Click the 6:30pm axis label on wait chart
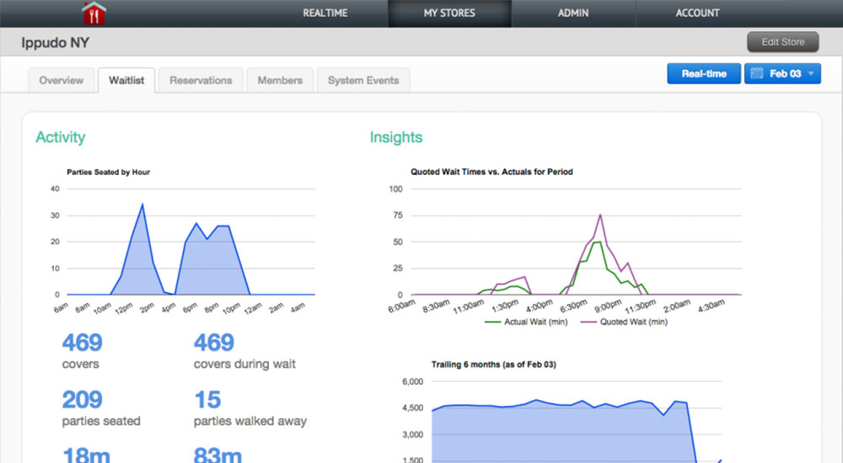Screen dimensions: 843x463 [x=573, y=306]
